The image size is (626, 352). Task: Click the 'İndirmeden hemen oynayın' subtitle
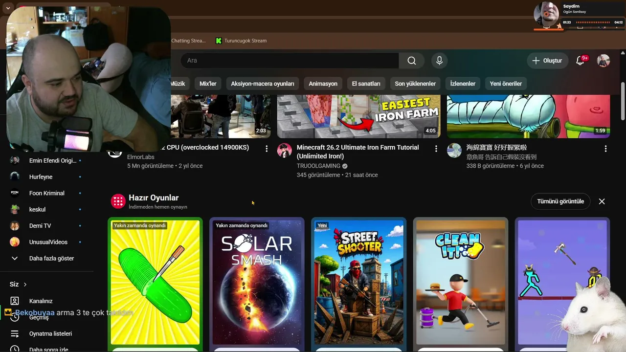pyautogui.click(x=158, y=207)
